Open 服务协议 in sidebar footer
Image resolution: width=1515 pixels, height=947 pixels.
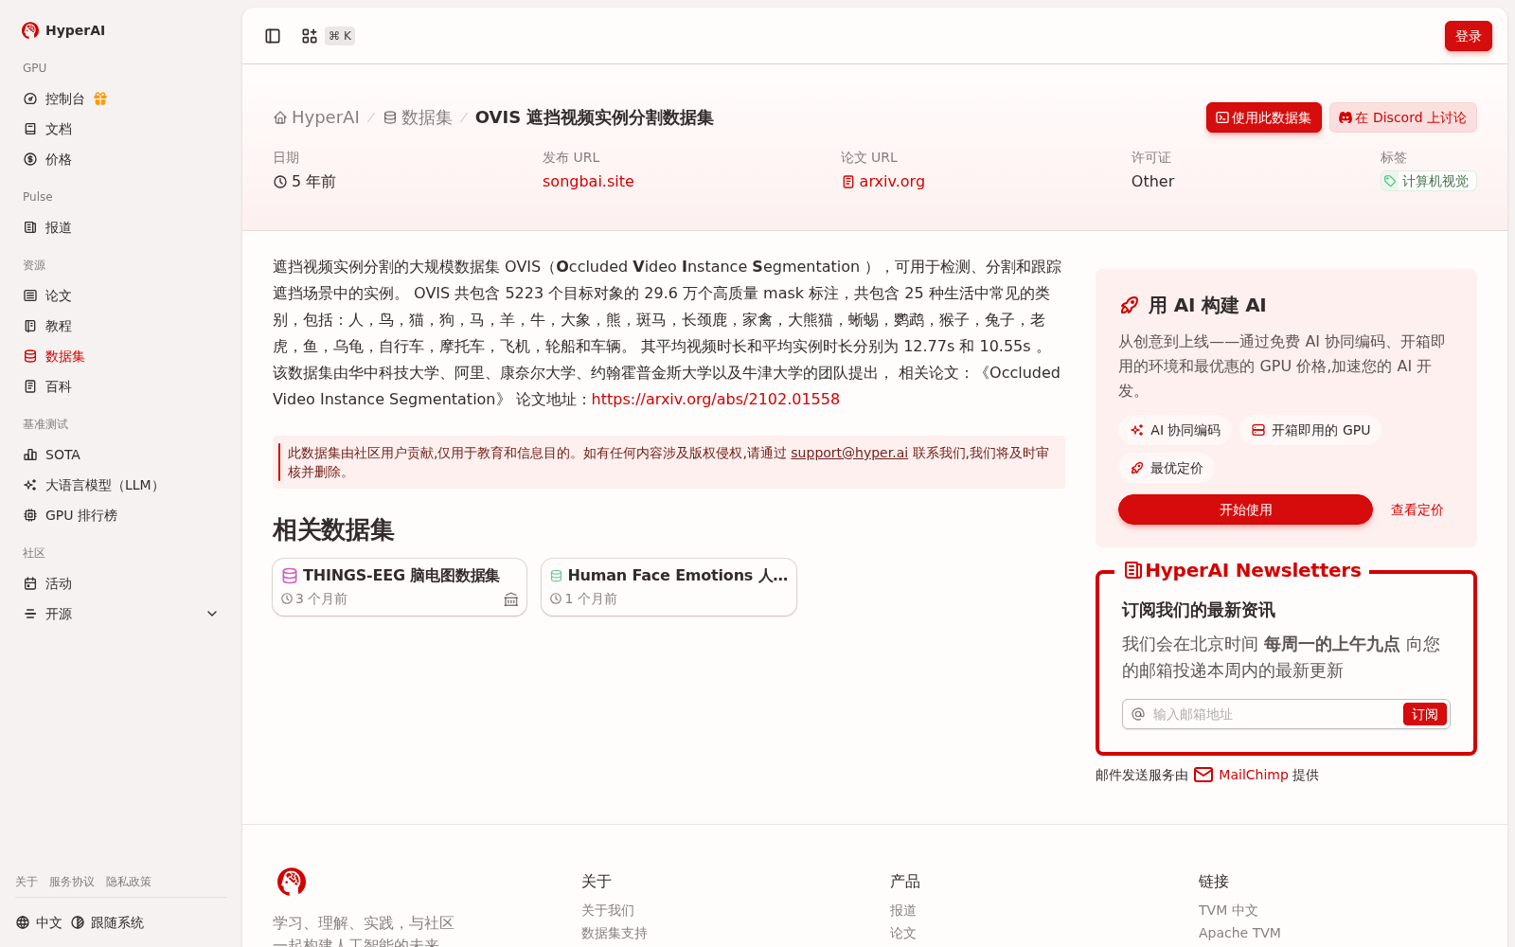(x=72, y=882)
